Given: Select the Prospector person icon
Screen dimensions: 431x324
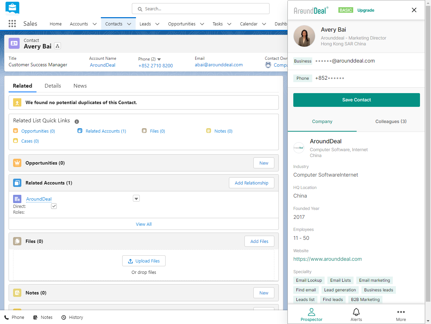Looking at the screenshot, I should (311, 312).
